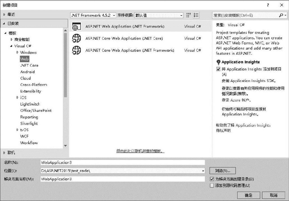289x201 pixels.
Task: Uncheck create directory for solution
Action: (x=212, y=179)
